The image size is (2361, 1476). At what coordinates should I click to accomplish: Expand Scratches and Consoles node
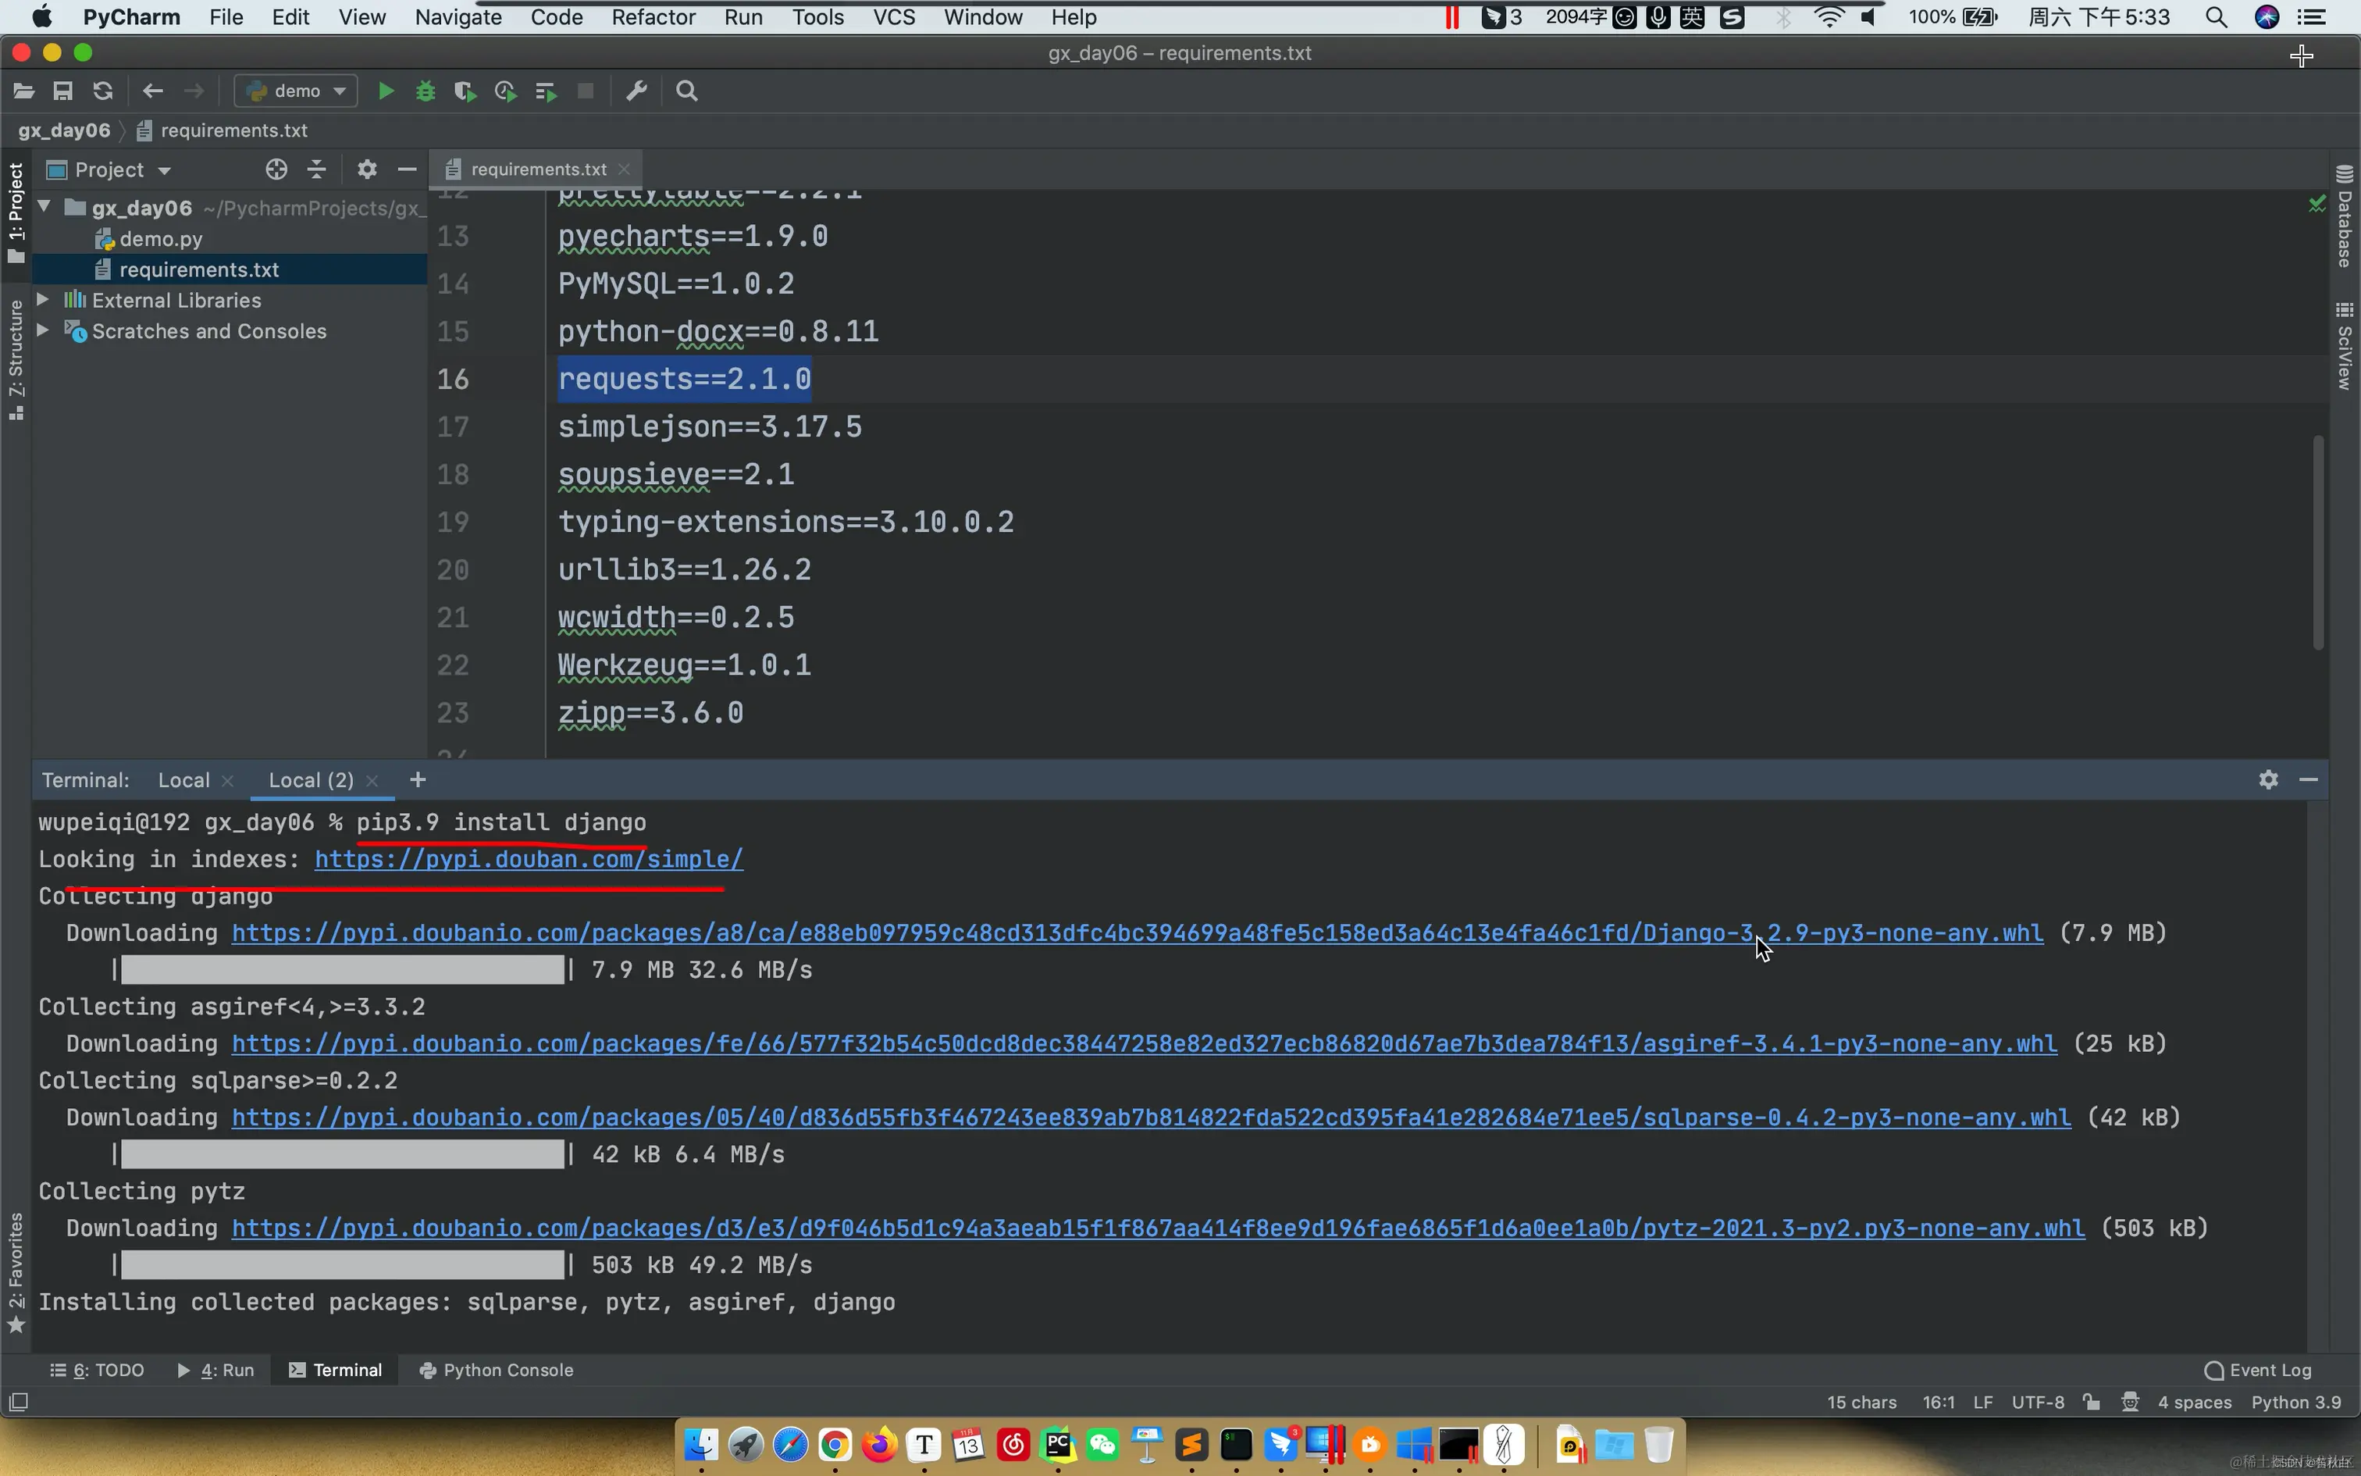coord(43,330)
